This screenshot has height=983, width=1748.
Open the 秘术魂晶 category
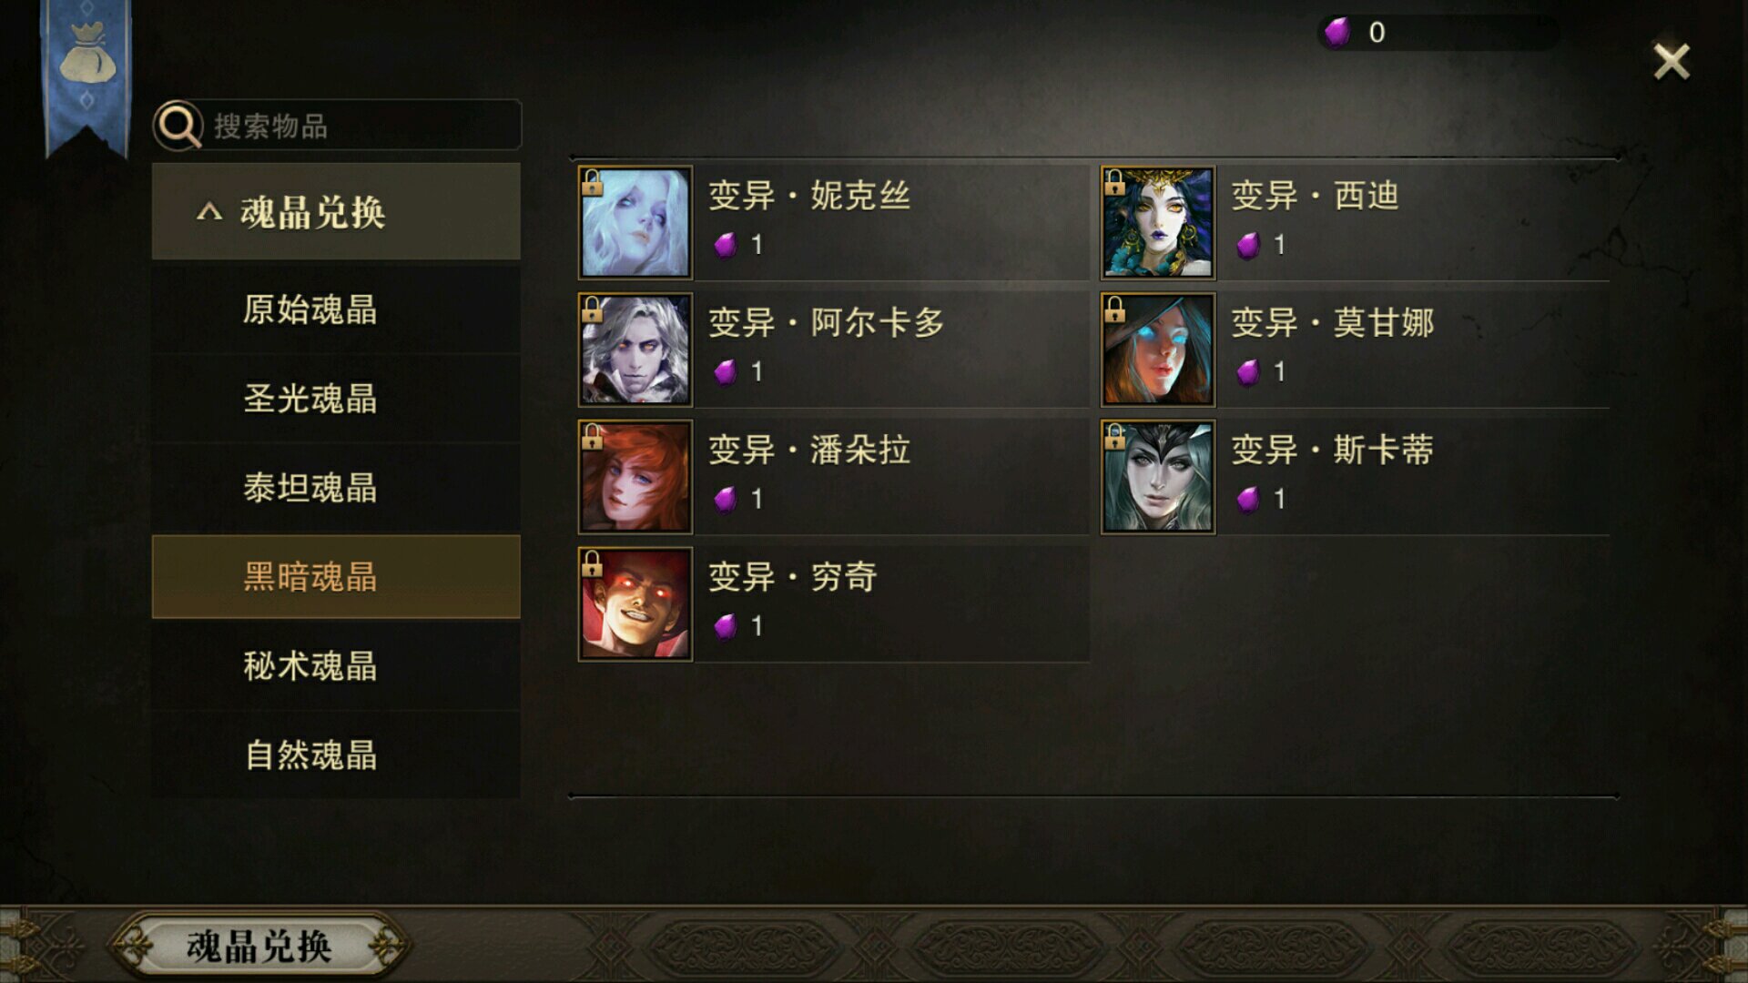tap(336, 666)
